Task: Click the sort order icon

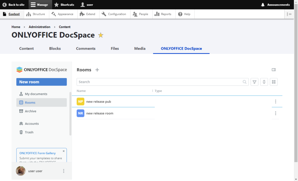Action: click(x=264, y=82)
